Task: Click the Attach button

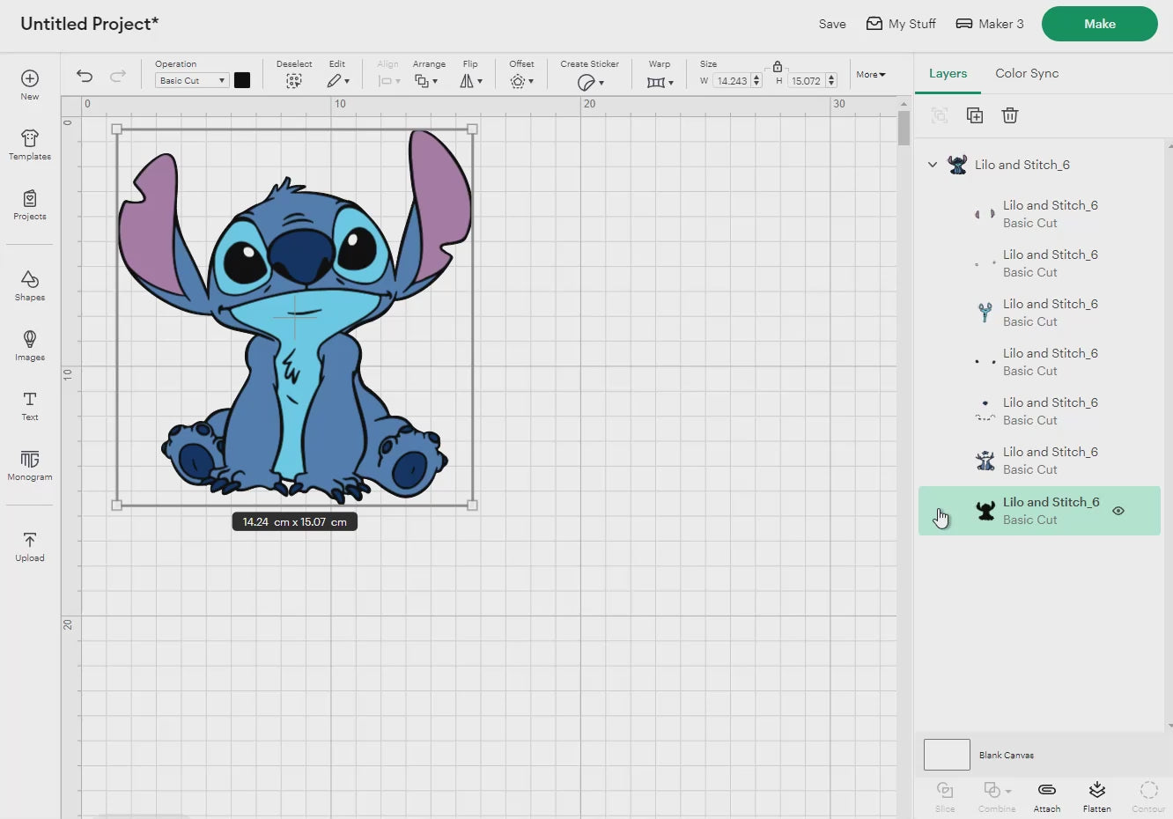Action: [x=1047, y=796]
